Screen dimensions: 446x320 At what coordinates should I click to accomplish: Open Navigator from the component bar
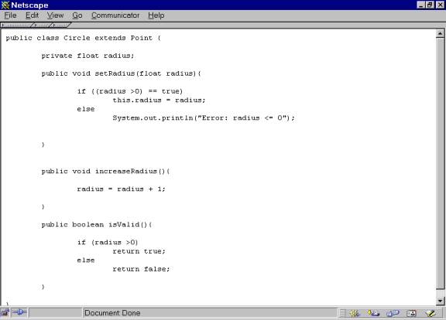355,313
